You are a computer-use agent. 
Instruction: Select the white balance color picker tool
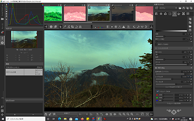click(65, 27)
